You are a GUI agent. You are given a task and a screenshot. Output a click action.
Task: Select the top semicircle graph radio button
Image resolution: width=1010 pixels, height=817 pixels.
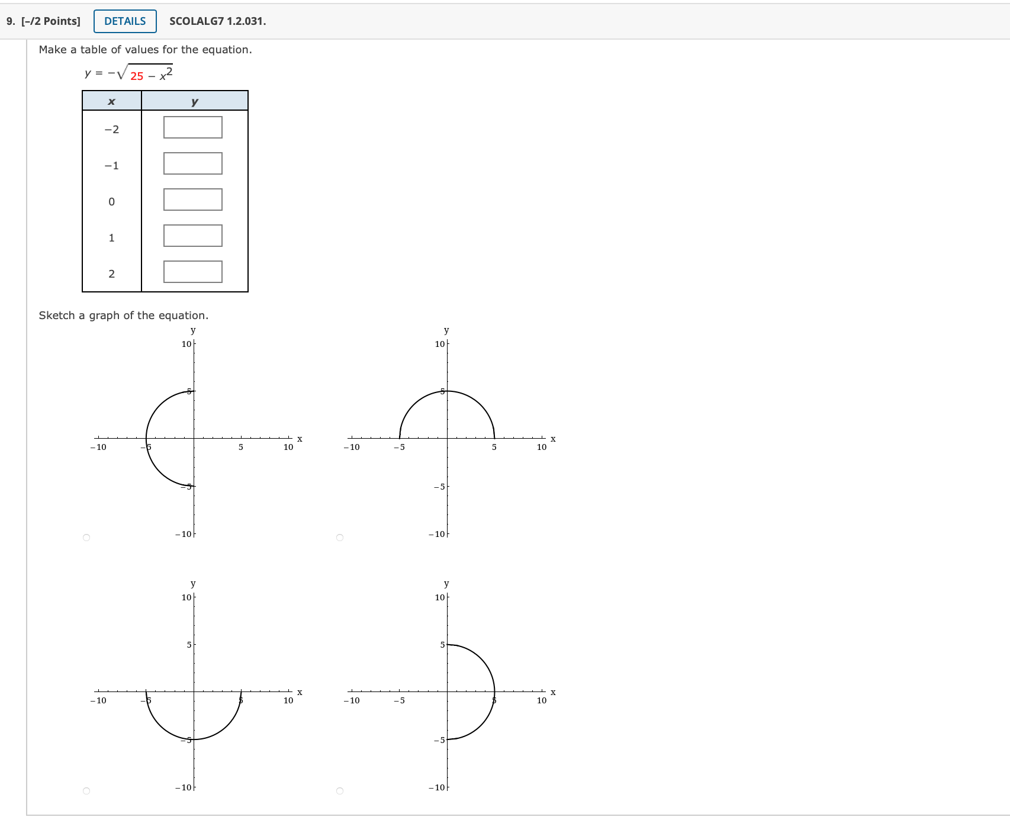pyautogui.click(x=340, y=536)
